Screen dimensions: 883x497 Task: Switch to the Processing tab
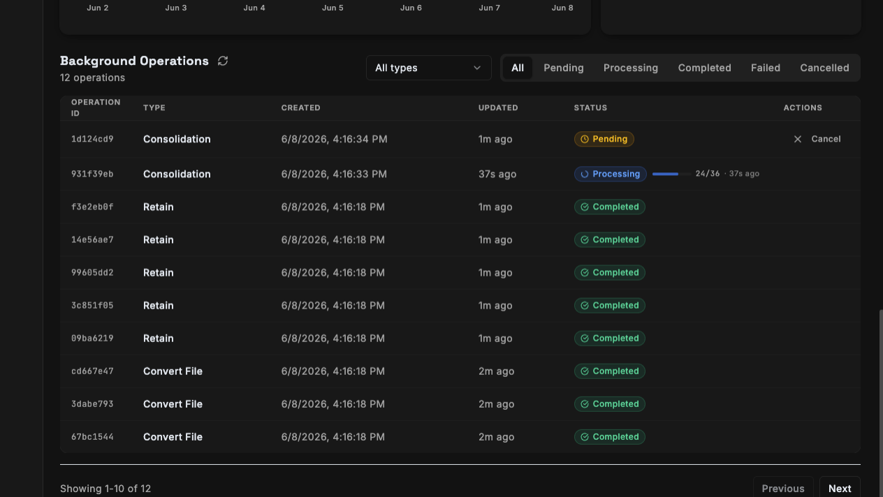pyautogui.click(x=631, y=68)
